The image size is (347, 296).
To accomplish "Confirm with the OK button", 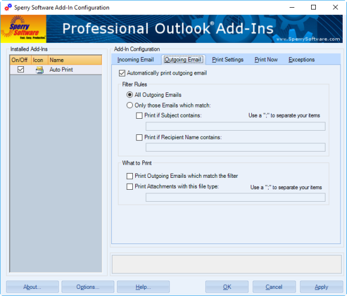I will [x=227, y=286].
